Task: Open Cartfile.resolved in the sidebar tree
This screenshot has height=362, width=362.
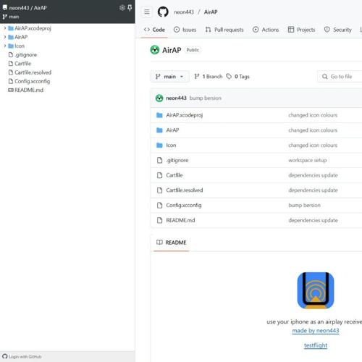Action: coord(33,72)
